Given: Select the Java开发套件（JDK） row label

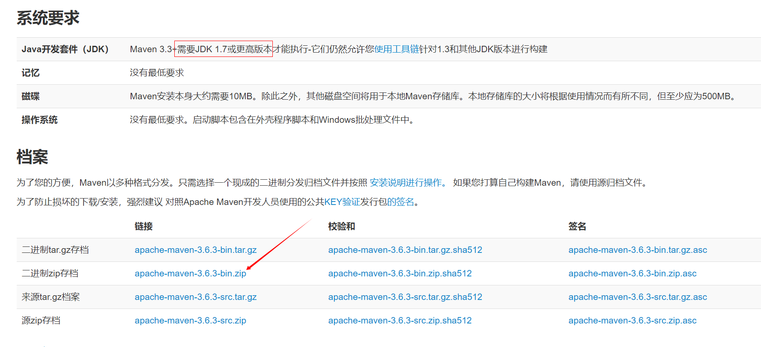Looking at the screenshot, I should pyautogui.click(x=65, y=49).
